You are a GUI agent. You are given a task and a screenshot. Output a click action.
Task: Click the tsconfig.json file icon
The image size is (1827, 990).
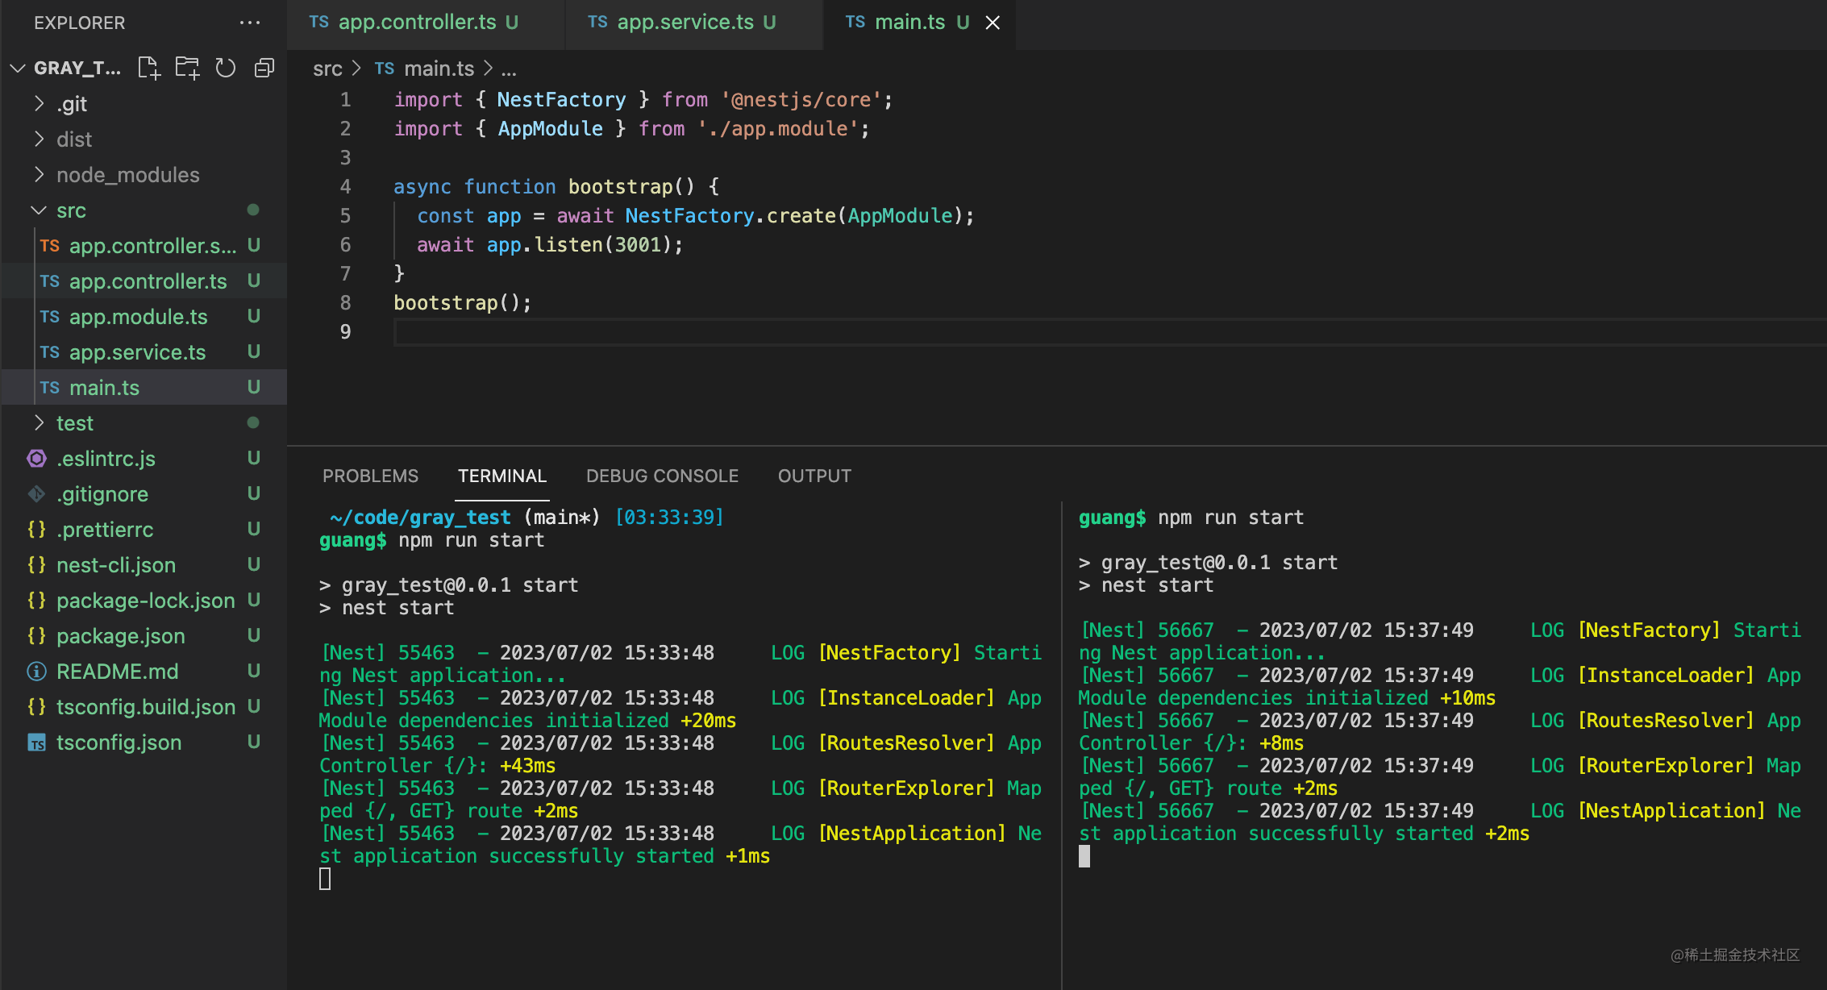[37, 742]
